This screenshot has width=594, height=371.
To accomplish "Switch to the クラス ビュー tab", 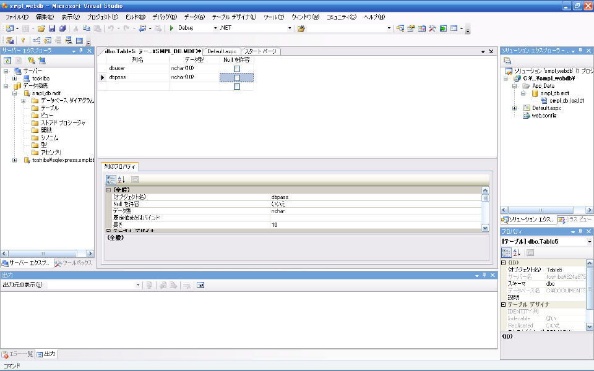I will coord(575,220).
